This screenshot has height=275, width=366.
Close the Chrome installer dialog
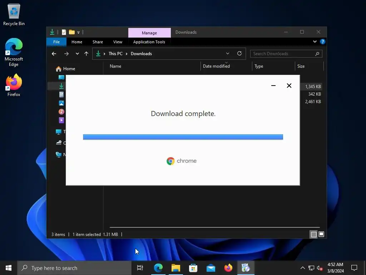click(289, 86)
